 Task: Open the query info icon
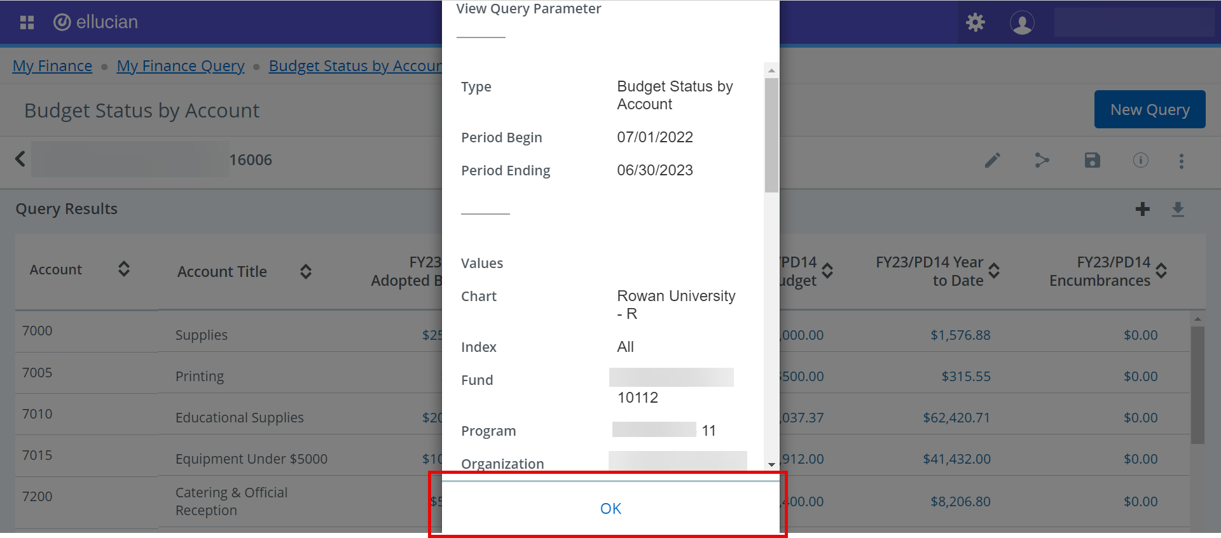[1140, 160]
